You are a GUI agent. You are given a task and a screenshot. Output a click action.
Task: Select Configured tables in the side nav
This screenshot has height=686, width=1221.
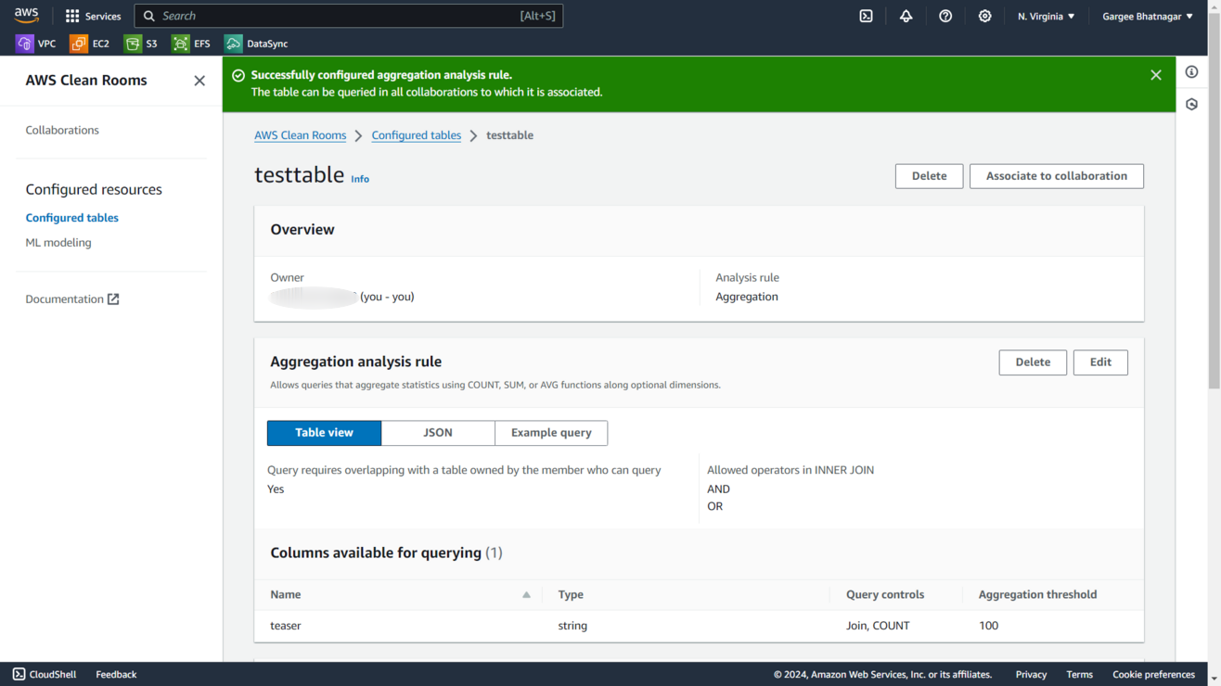(x=71, y=218)
